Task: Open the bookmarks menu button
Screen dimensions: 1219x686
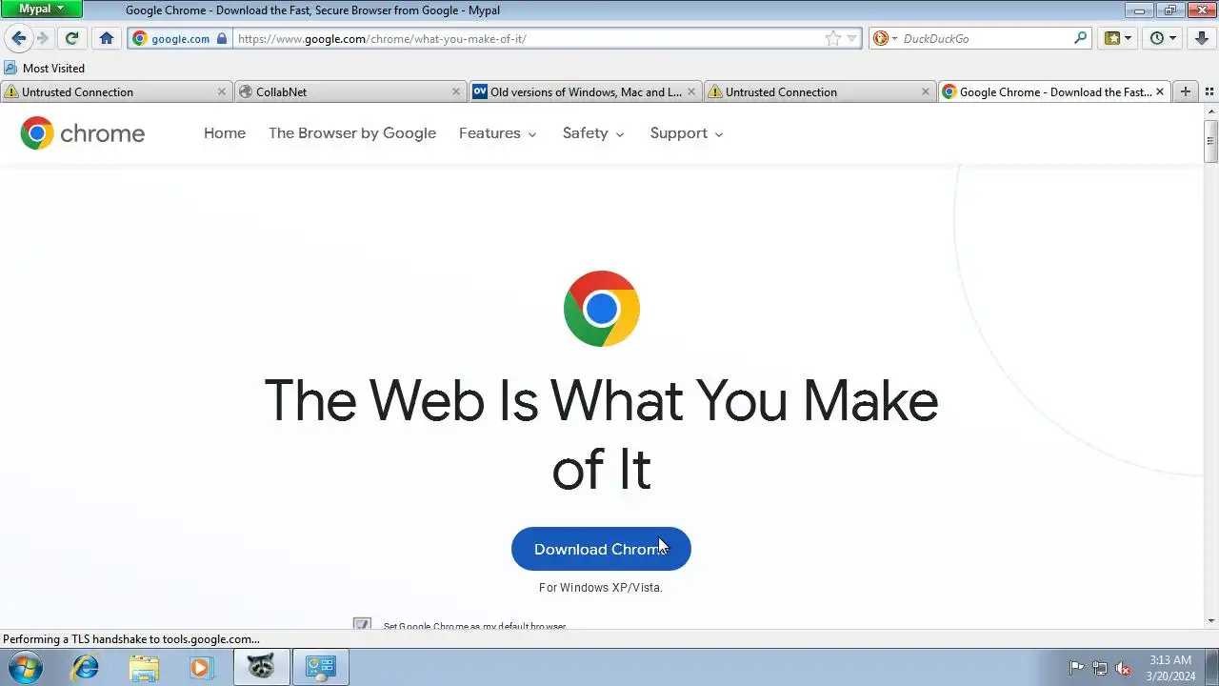Action: 1118,38
